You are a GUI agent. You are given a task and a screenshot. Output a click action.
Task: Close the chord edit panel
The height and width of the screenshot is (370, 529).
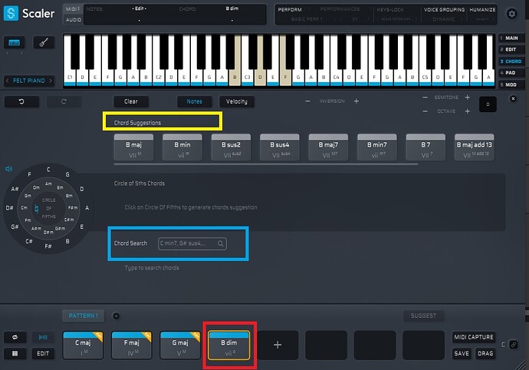tap(513, 99)
